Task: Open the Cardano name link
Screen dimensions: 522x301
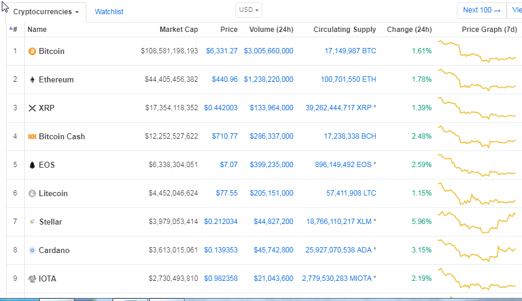Action: coord(54,250)
